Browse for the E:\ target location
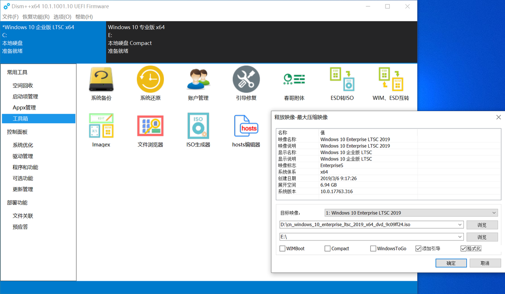 pyautogui.click(x=482, y=237)
